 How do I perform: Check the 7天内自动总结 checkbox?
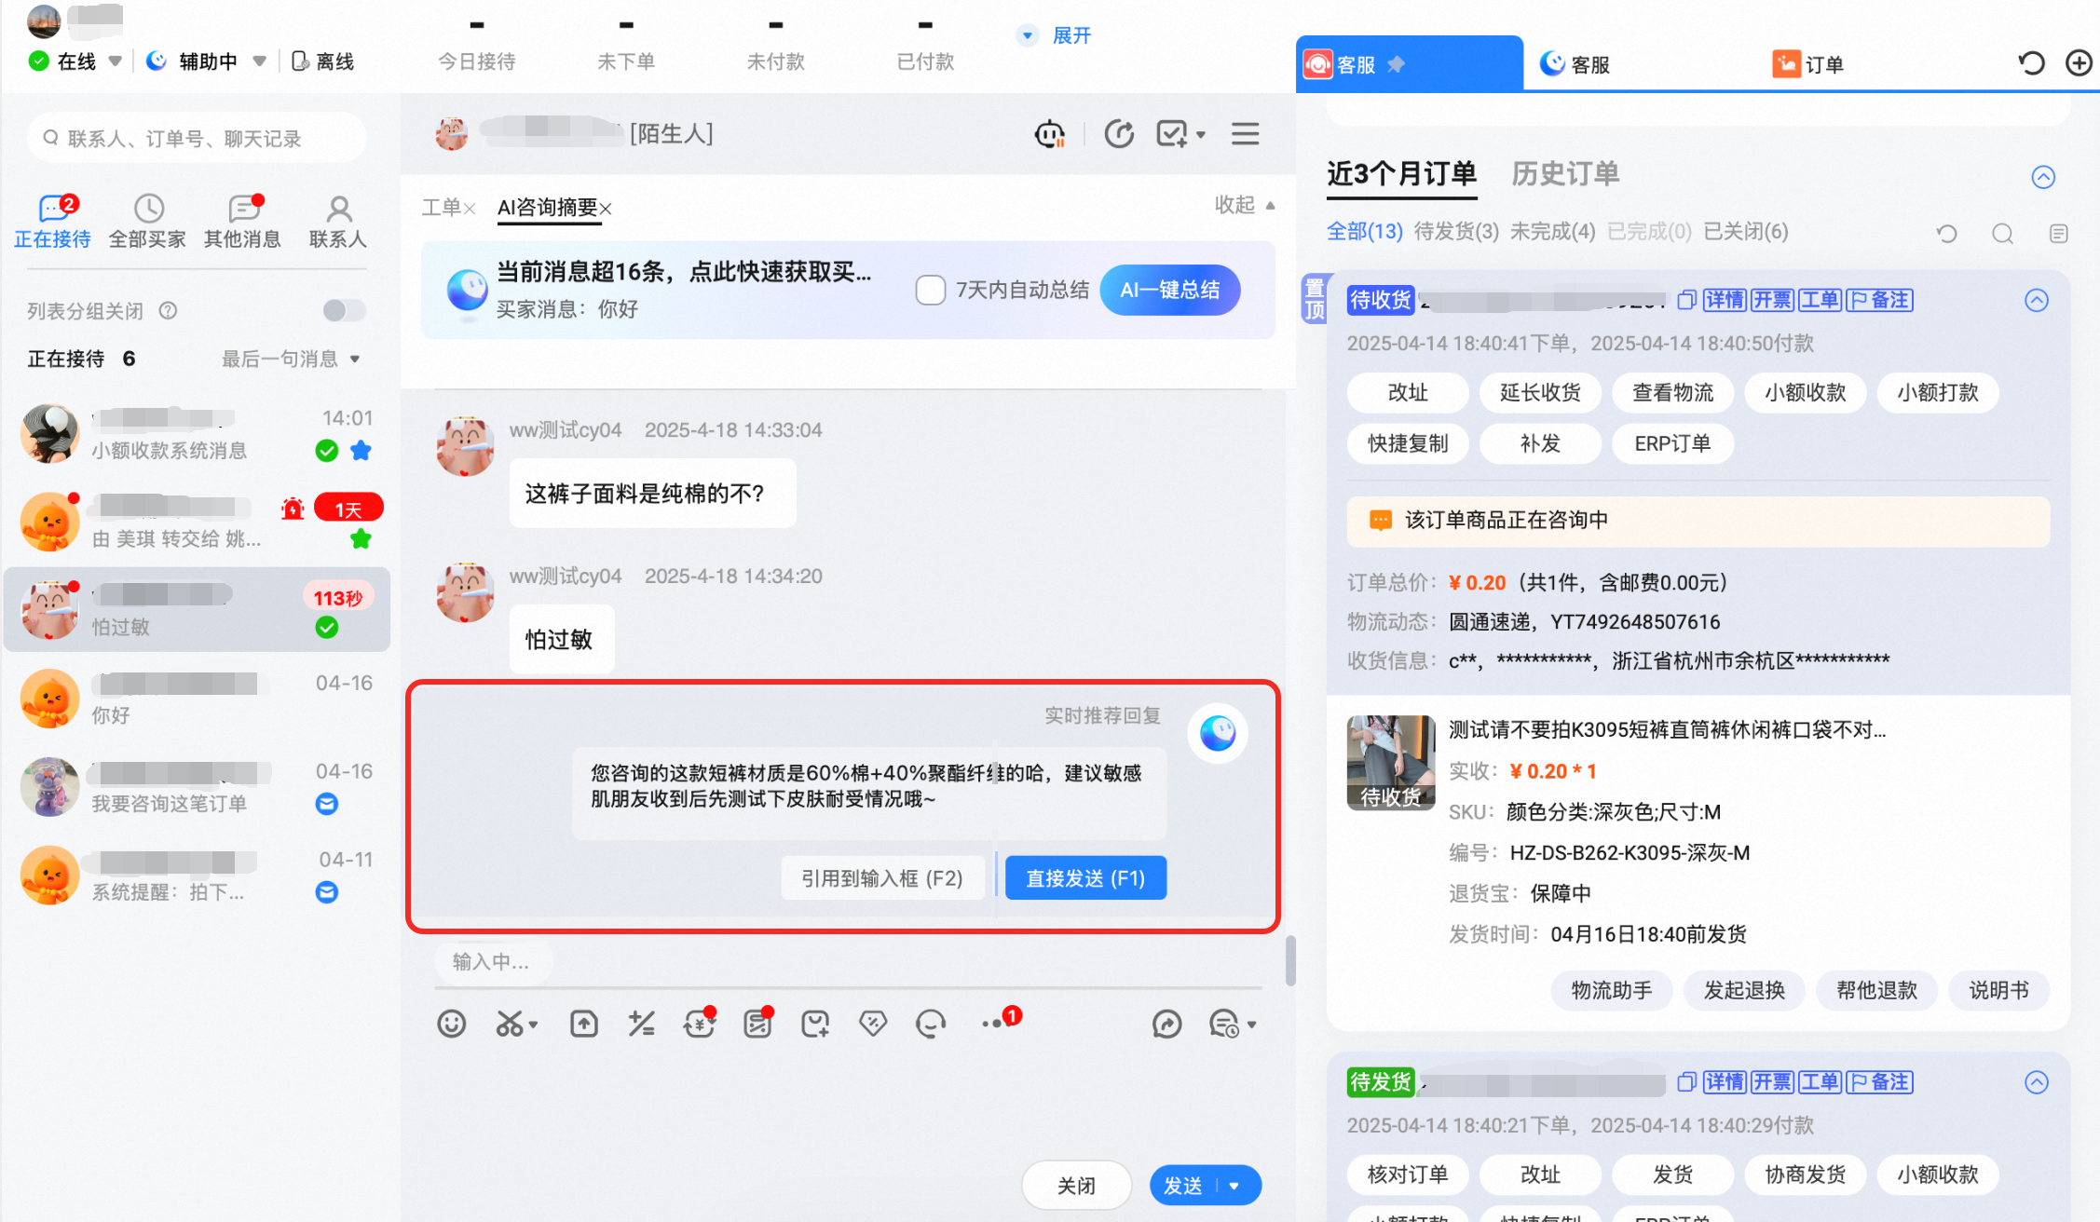coord(931,290)
